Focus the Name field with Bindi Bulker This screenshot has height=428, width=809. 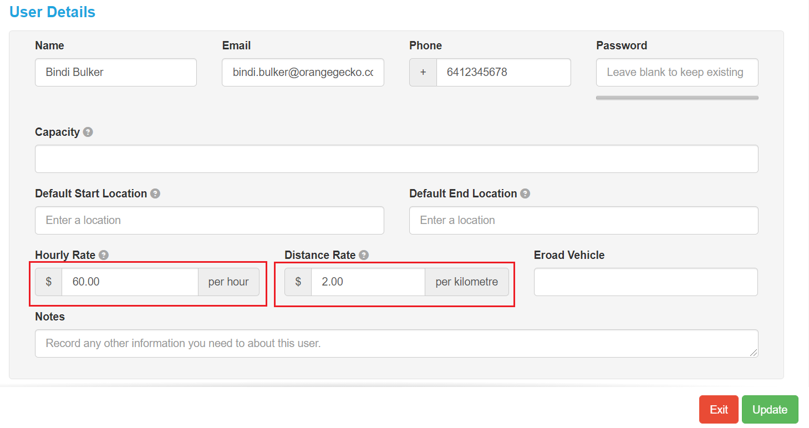pyautogui.click(x=116, y=72)
